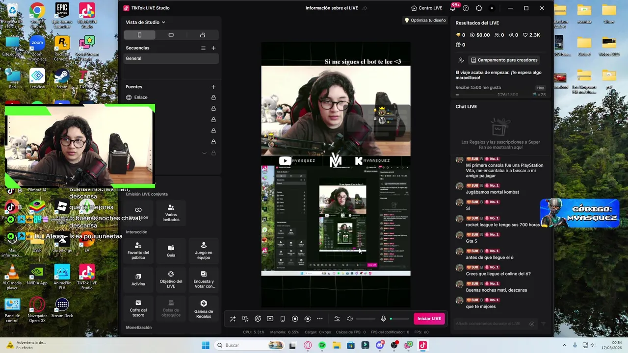Start streaming with Iniciar LIVE
Image resolution: width=628 pixels, height=353 pixels.
(429, 319)
